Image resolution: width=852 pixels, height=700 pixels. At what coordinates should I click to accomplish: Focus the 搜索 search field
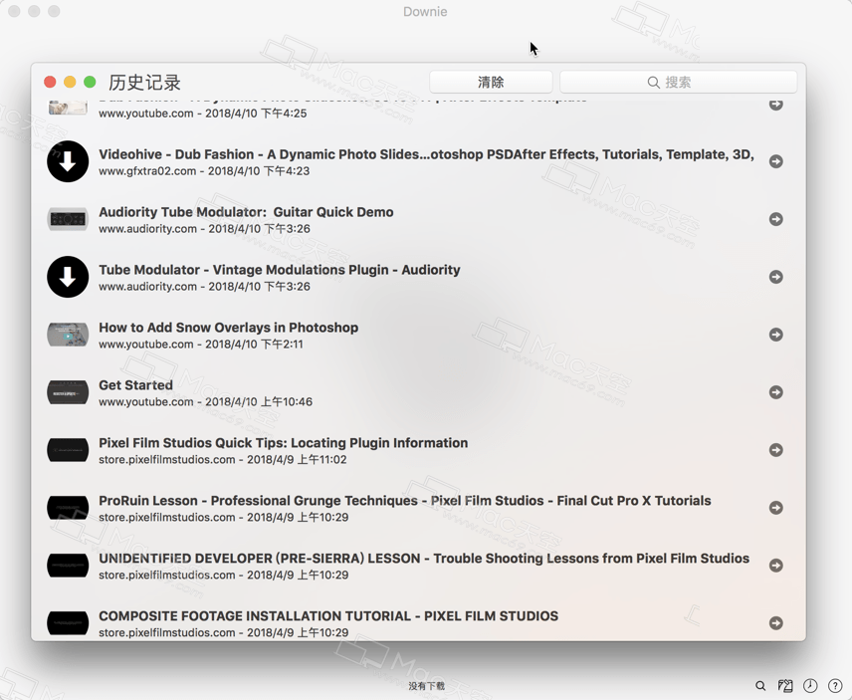(x=679, y=82)
